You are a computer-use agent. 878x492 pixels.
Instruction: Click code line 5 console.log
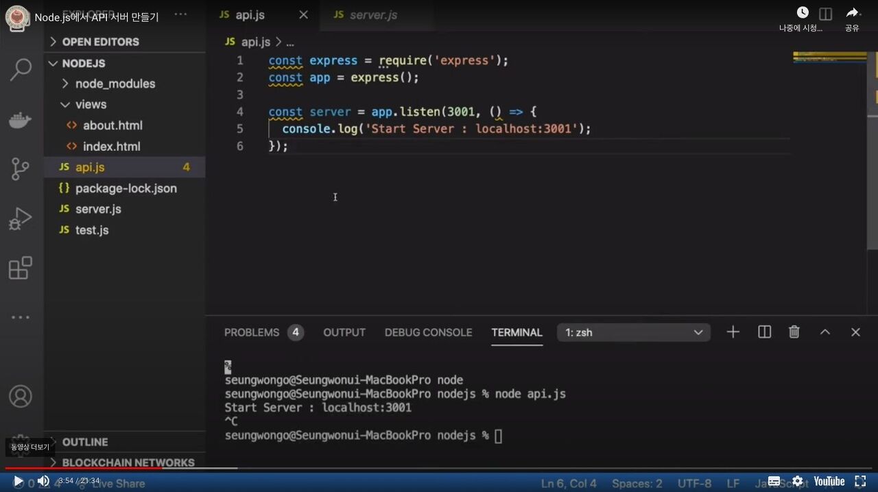436,129
